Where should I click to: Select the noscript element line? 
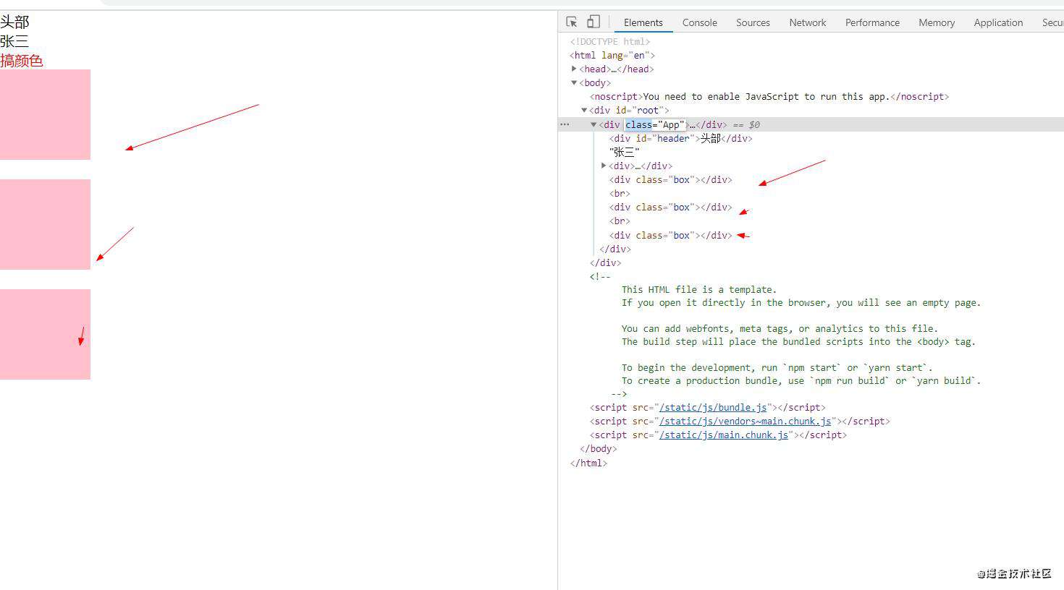(769, 96)
